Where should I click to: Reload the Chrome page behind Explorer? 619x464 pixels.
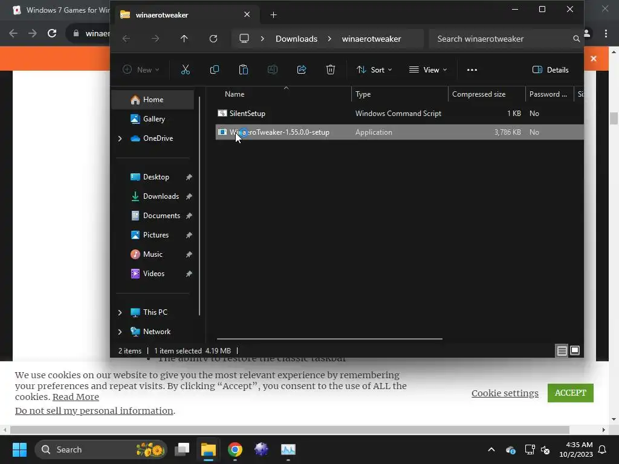point(52,33)
